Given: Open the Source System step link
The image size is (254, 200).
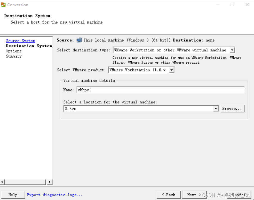Looking at the screenshot, I should 21,41.
